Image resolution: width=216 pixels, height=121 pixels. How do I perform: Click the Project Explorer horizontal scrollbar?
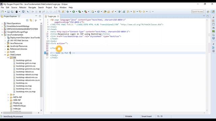(x=18, y=113)
